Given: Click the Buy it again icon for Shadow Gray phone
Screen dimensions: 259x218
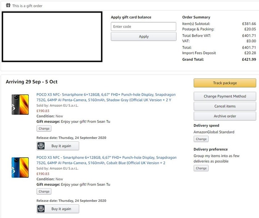Looking at the screenshot, I should click(x=41, y=146).
